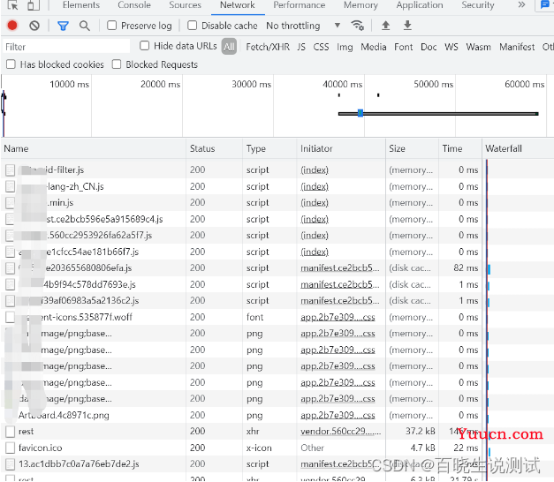
Task: Select the All filter type
Action: coord(229,47)
